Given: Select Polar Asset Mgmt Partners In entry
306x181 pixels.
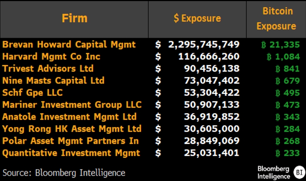Looking at the screenshot, I should pyautogui.click(x=70, y=141).
